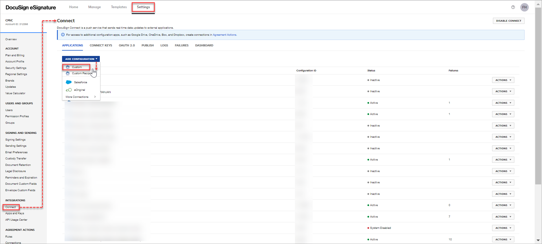Click the Custom Recipient envelope icon
Image resolution: width=542 pixels, height=244 pixels.
coord(68,73)
